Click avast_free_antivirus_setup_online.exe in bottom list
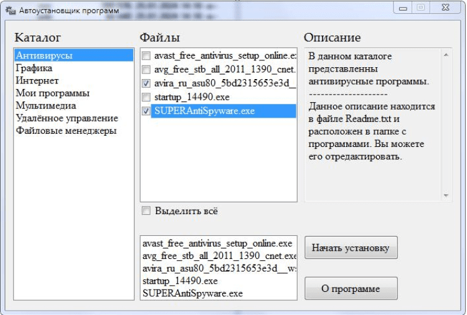467x315 pixels. tap(217, 243)
